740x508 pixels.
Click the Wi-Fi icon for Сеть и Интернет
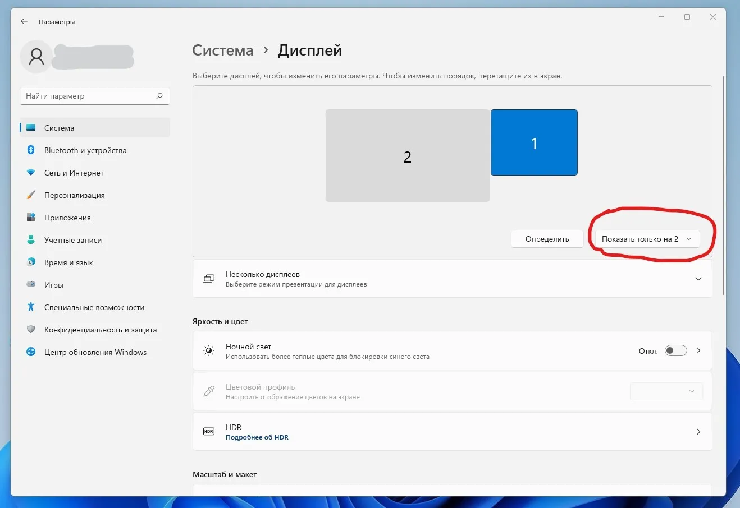[31, 173]
